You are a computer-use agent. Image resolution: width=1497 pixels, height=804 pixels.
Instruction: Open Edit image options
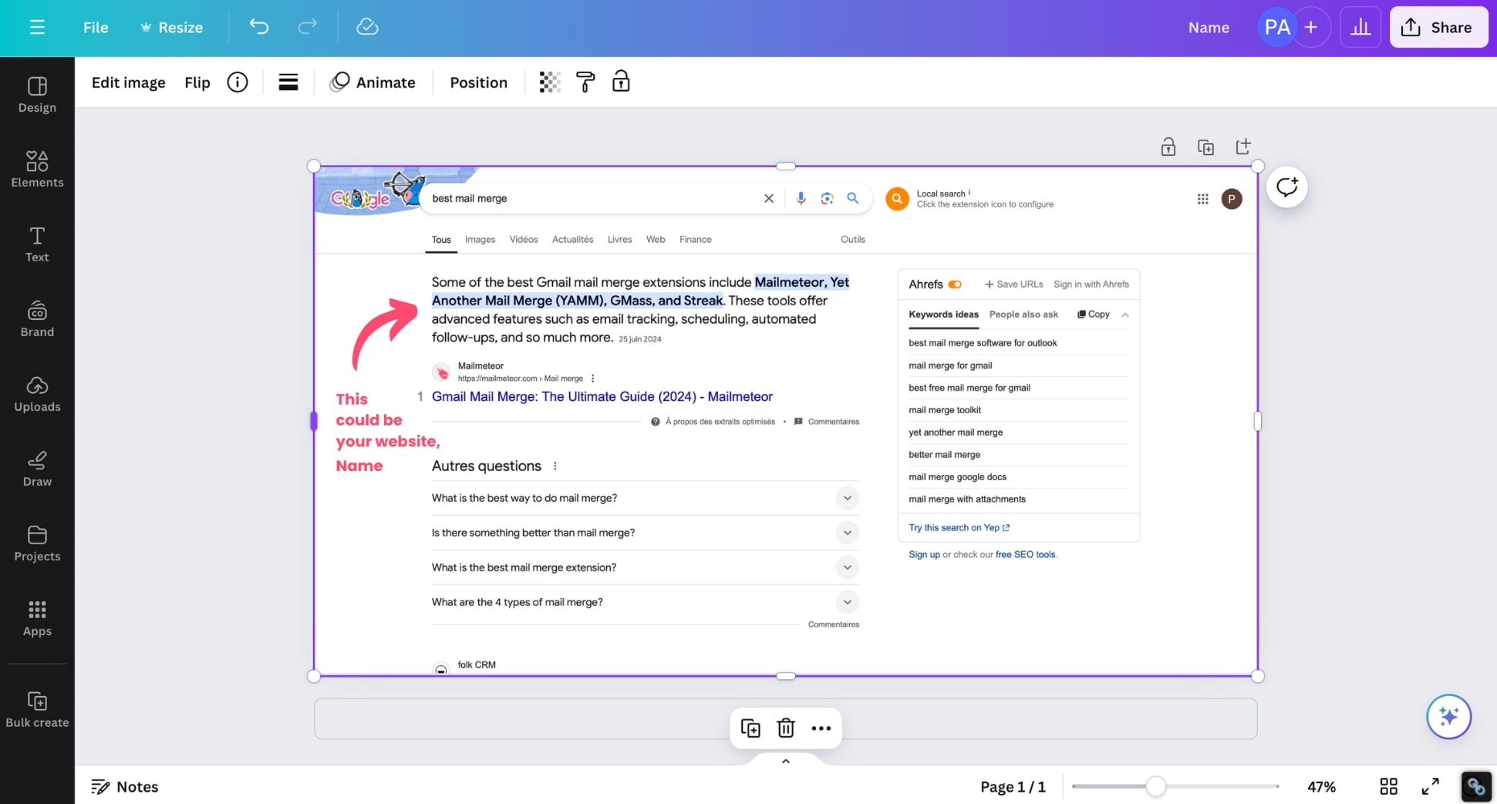[x=128, y=82]
